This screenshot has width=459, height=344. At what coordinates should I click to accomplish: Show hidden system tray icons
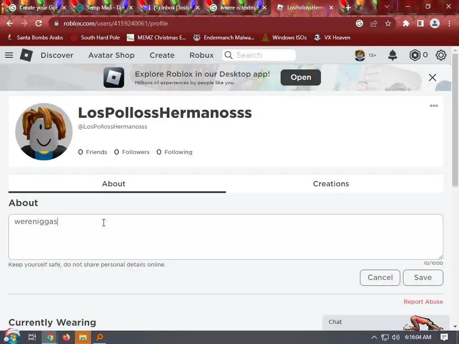click(374, 337)
